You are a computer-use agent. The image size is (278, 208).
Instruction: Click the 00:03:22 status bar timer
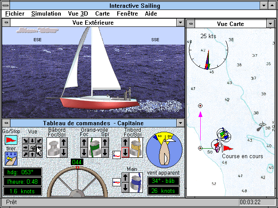[x=250, y=202]
